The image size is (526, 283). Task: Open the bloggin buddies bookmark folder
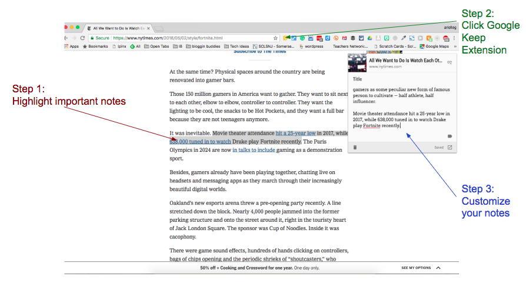pos(203,46)
